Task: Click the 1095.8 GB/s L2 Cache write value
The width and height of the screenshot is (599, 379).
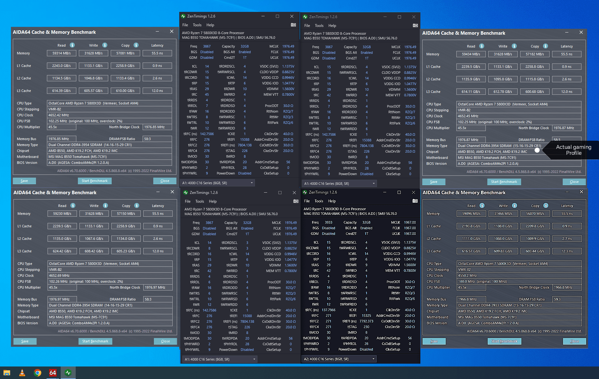Action: 503,79
